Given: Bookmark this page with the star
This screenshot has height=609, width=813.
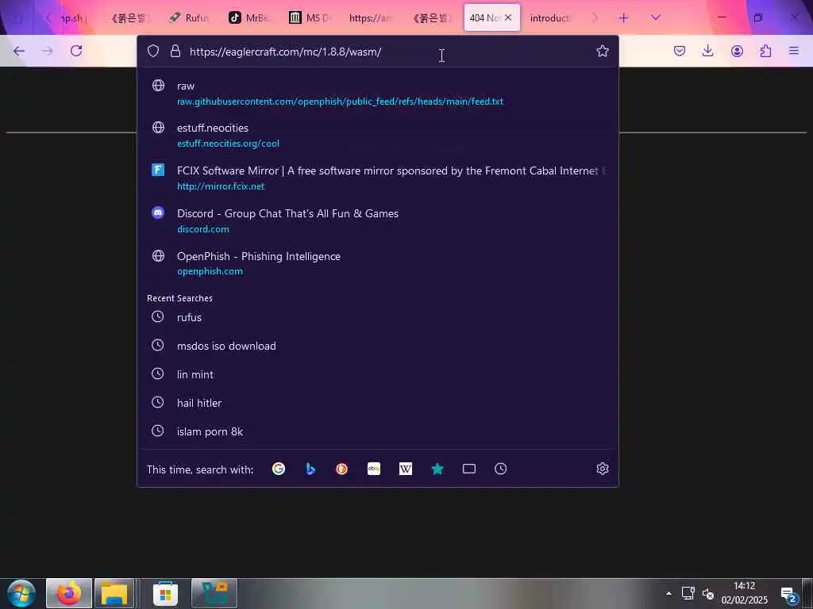Looking at the screenshot, I should (602, 51).
